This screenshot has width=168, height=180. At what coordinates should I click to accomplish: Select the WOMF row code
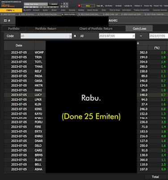click(x=39, y=52)
